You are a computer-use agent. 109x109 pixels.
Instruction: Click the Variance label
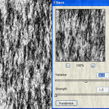click(61, 75)
